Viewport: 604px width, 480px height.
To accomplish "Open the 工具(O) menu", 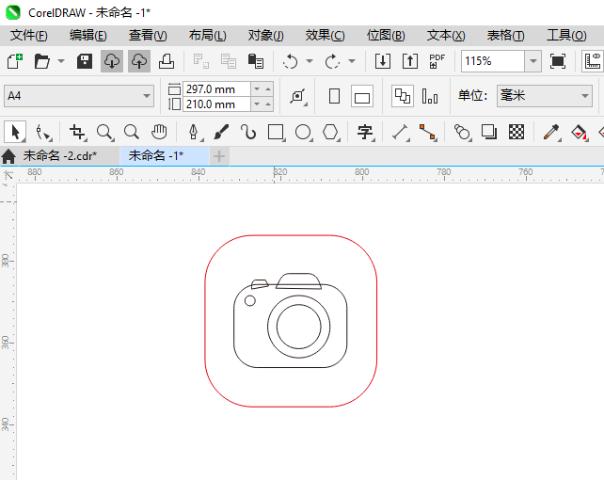I will pos(566,36).
